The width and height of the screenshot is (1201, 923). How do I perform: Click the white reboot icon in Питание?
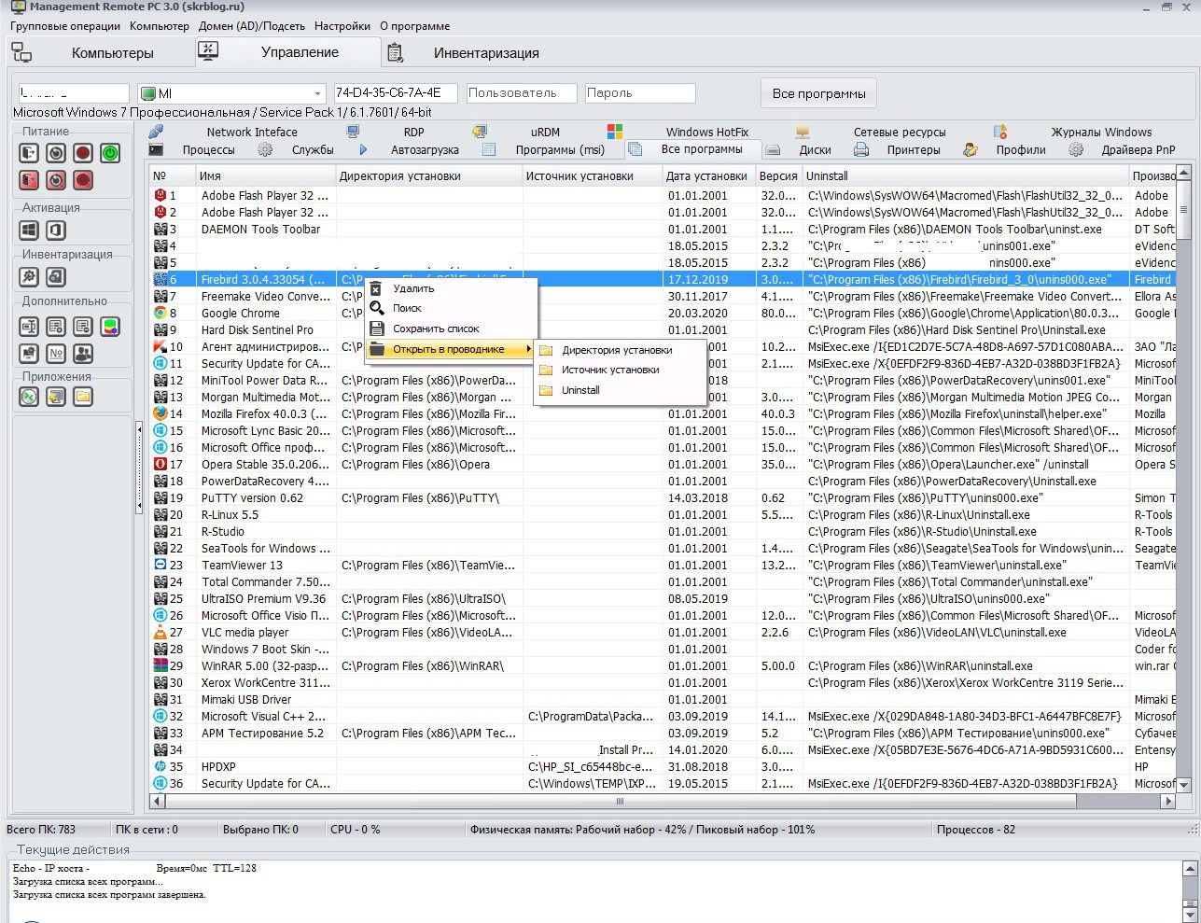(x=56, y=153)
